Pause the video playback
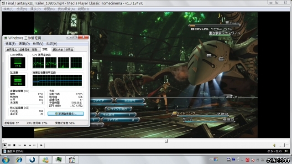This screenshot has height=164, width=292. 10,145
